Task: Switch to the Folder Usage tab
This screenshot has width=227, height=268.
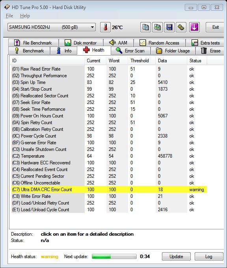Action: click(173, 51)
